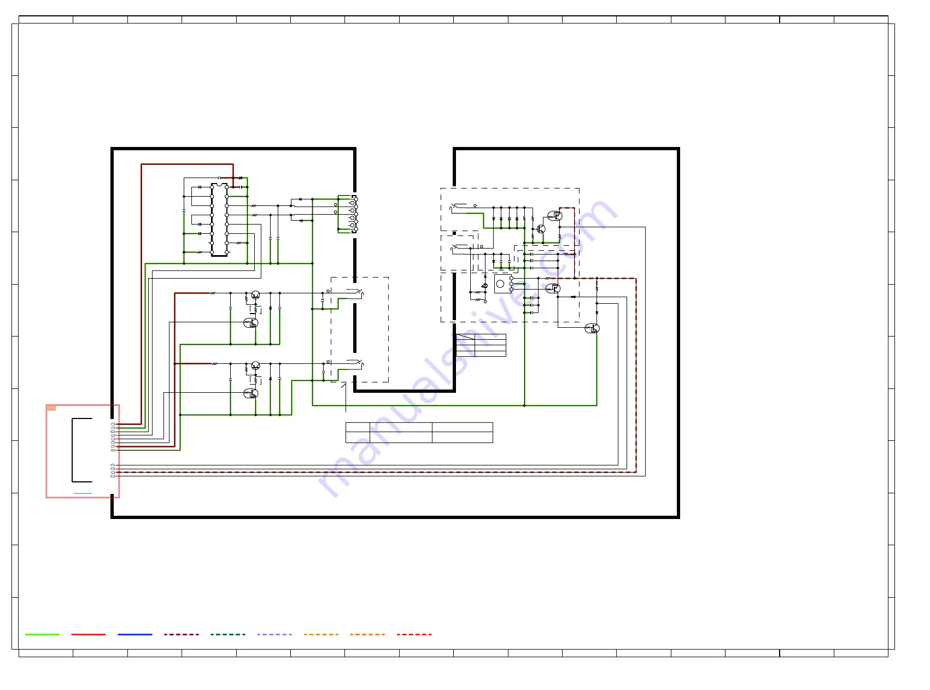Open the cyan underlined link in the pink box
The image size is (930, 690).
[x=83, y=493]
